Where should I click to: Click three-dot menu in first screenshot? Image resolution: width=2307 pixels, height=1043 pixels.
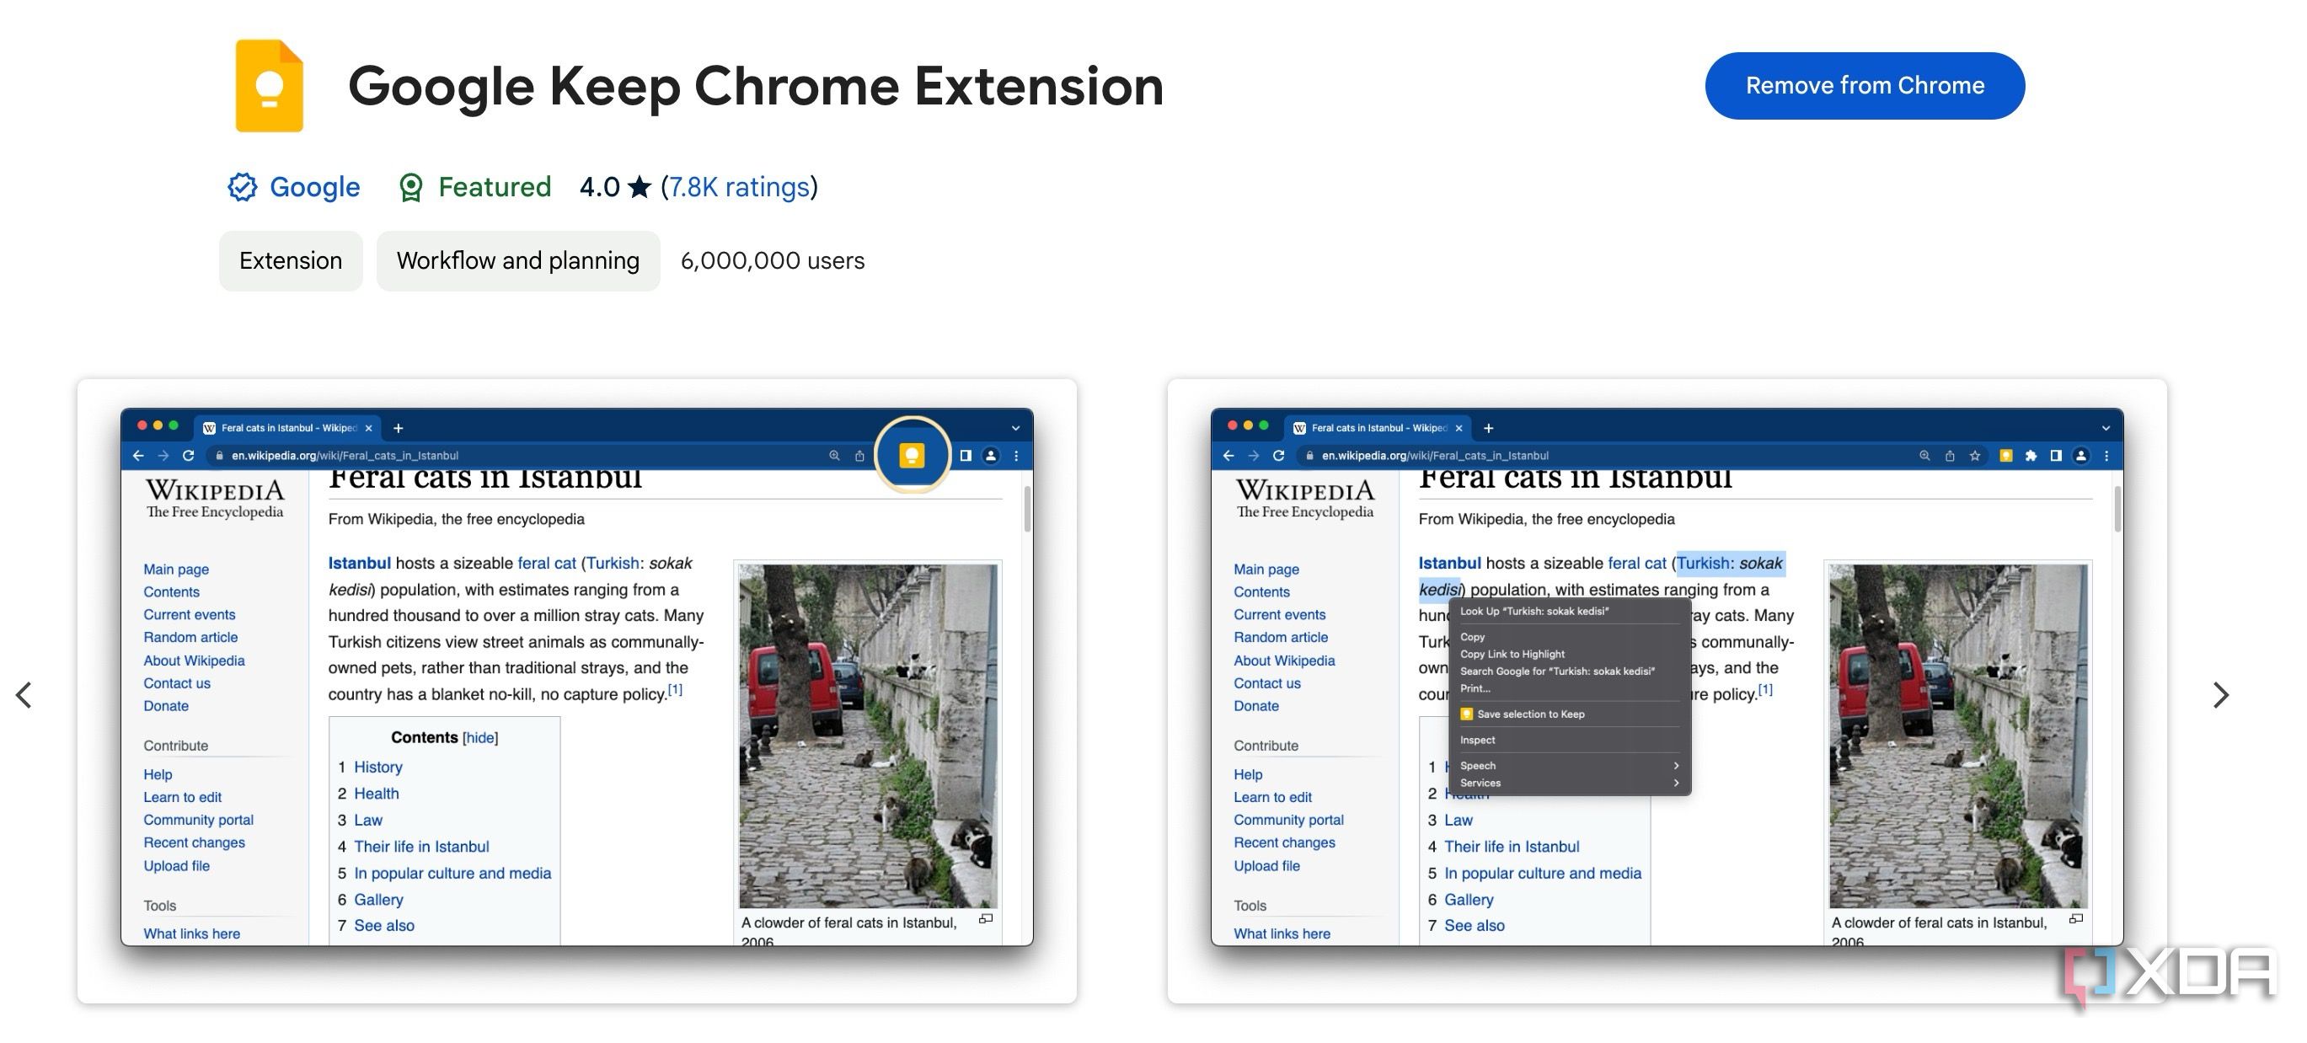click(1016, 456)
